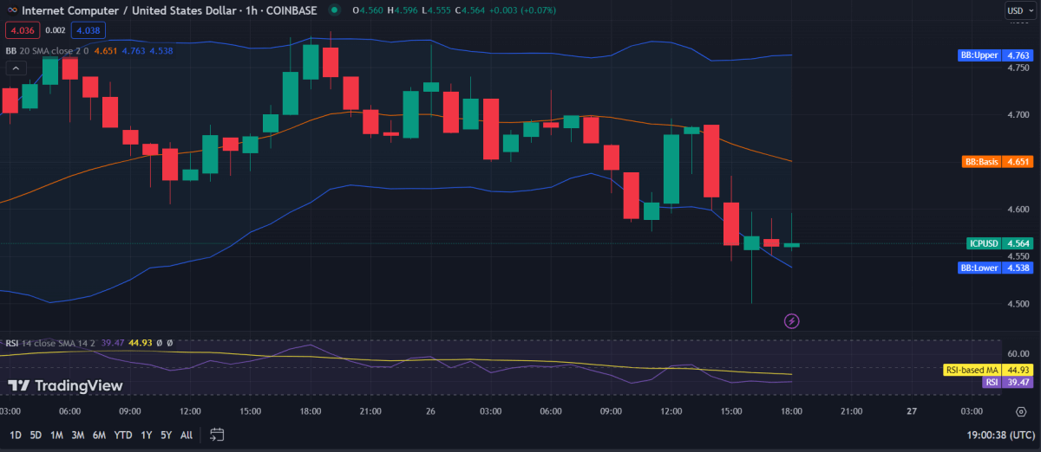Click the purple RSI 39.47 label
Viewport: 1041px width, 452px height.
[x=1008, y=382]
